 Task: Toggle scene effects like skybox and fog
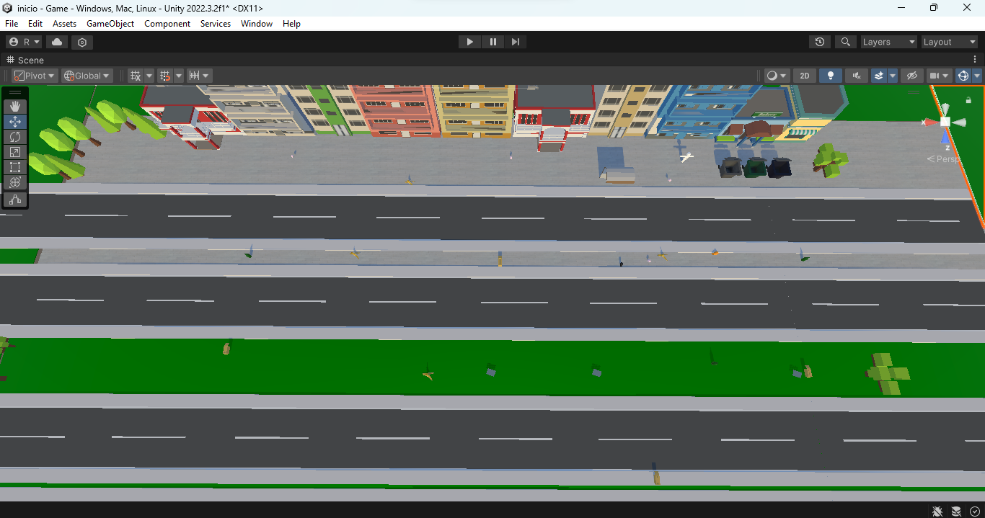[878, 76]
